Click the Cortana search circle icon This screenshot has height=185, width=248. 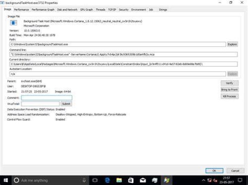(16, 180)
